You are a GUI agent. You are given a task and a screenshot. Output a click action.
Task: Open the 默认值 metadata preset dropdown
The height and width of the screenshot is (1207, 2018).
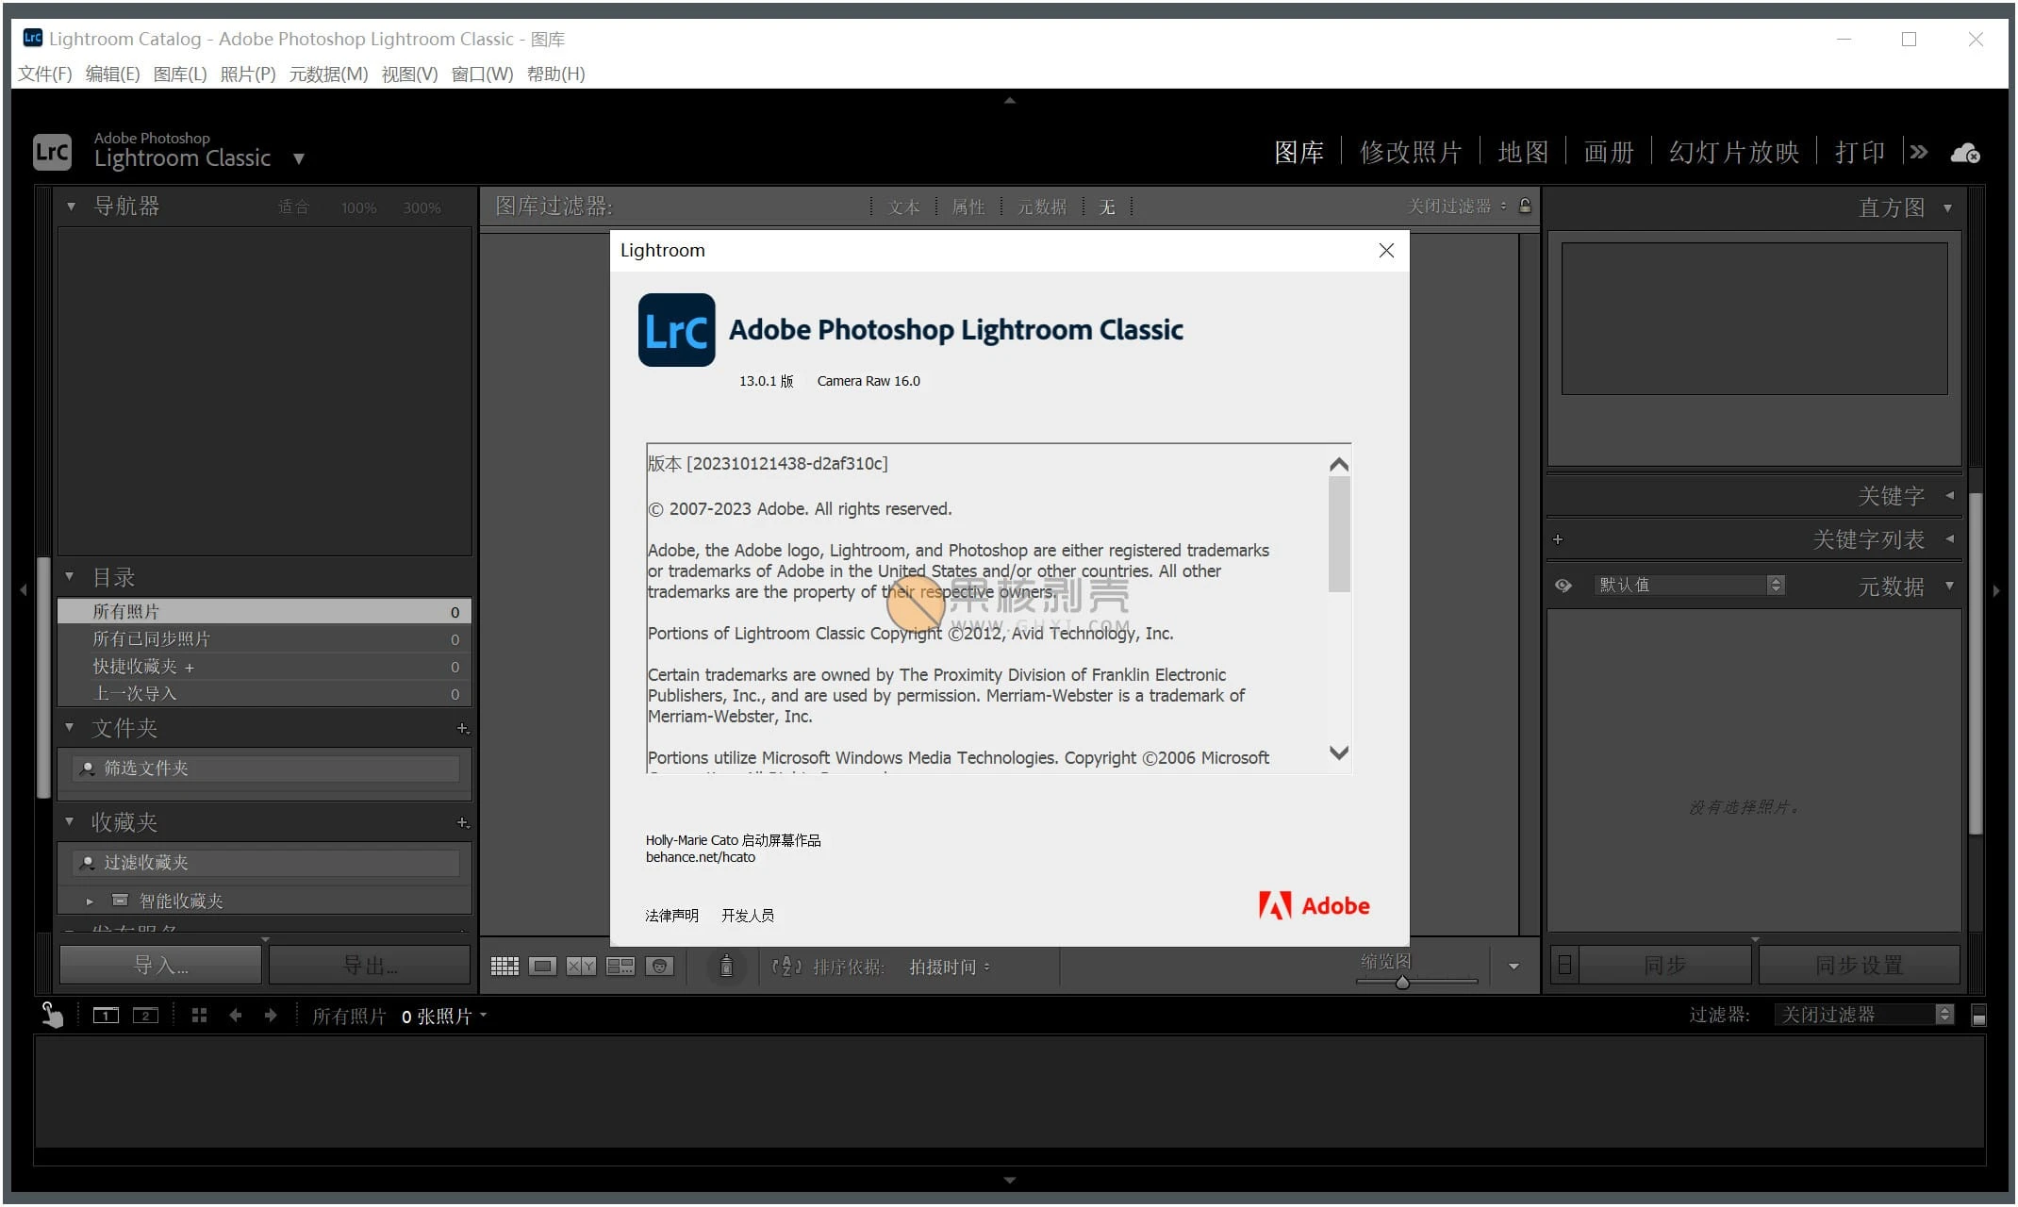coord(1689,585)
